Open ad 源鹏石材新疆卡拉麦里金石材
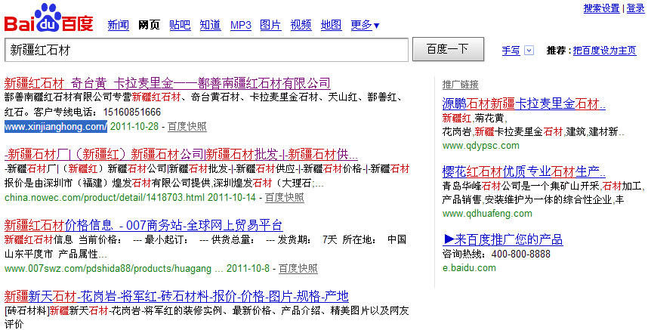This screenshot has height=330, width=648. pyautogui.click(x=524, y=103)
